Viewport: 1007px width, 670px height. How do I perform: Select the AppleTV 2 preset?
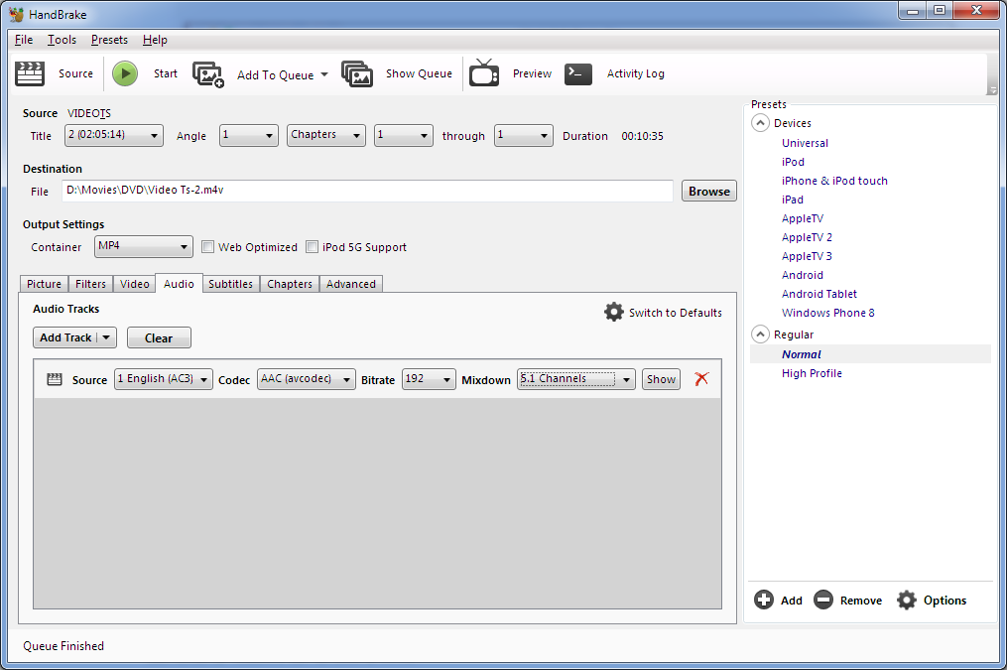point(807,237)
